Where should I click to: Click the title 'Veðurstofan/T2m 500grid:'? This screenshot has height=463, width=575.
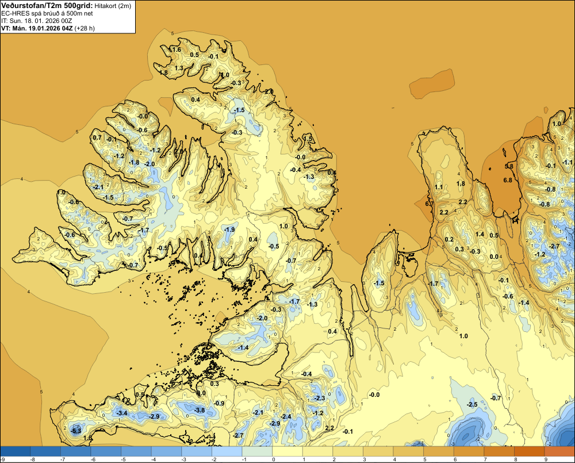click(x=47, y=5)
